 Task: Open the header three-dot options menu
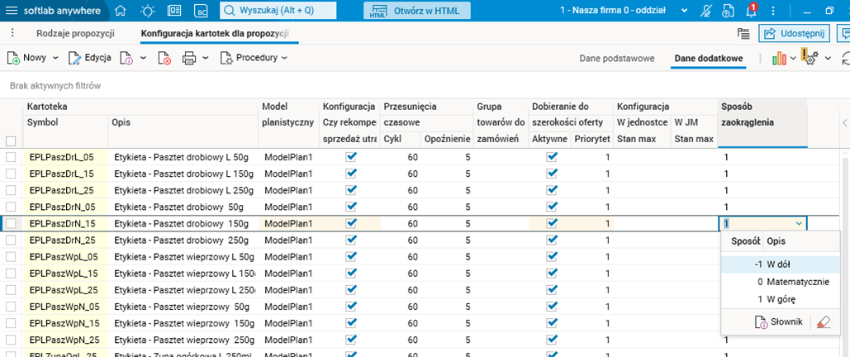click(x=773, y=11)
